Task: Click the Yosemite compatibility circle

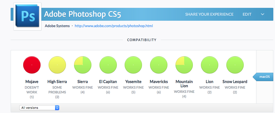Action: tap(133, 65)
